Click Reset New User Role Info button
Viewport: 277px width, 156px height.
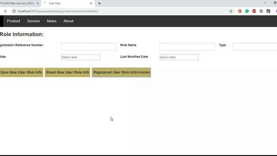click(x=68, y=72)
